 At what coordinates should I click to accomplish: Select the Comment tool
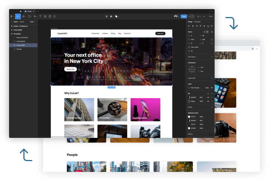tap(55, 16)
